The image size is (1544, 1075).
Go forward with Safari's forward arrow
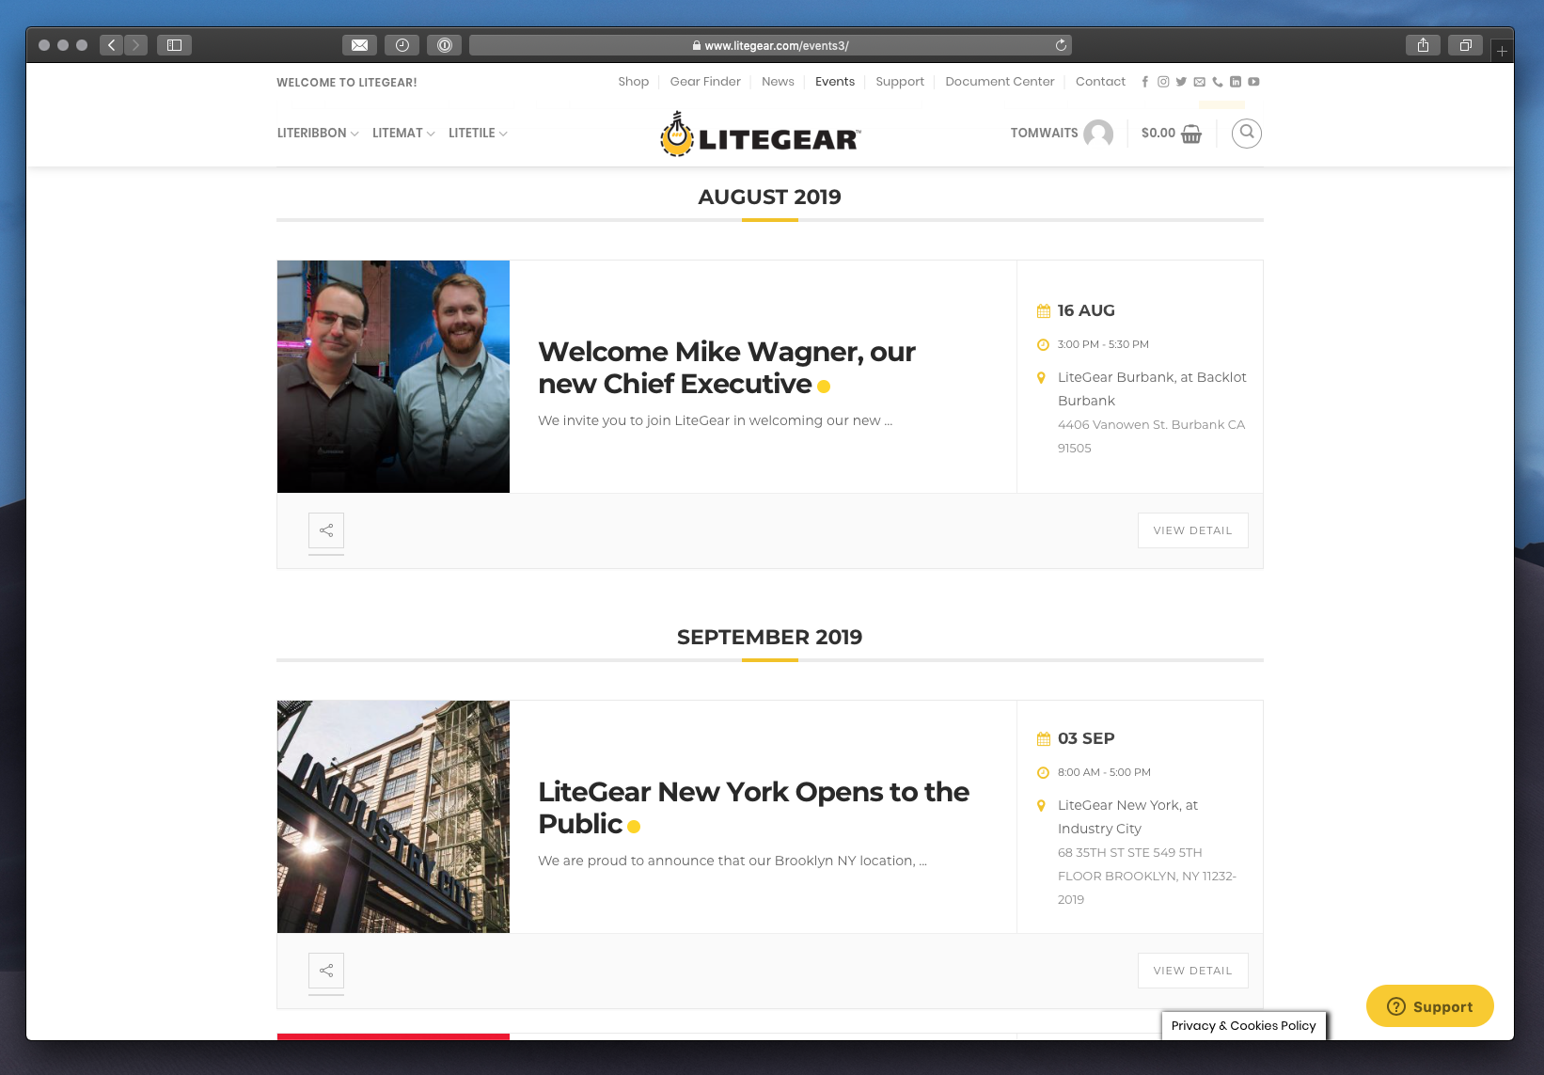(135, 45)
